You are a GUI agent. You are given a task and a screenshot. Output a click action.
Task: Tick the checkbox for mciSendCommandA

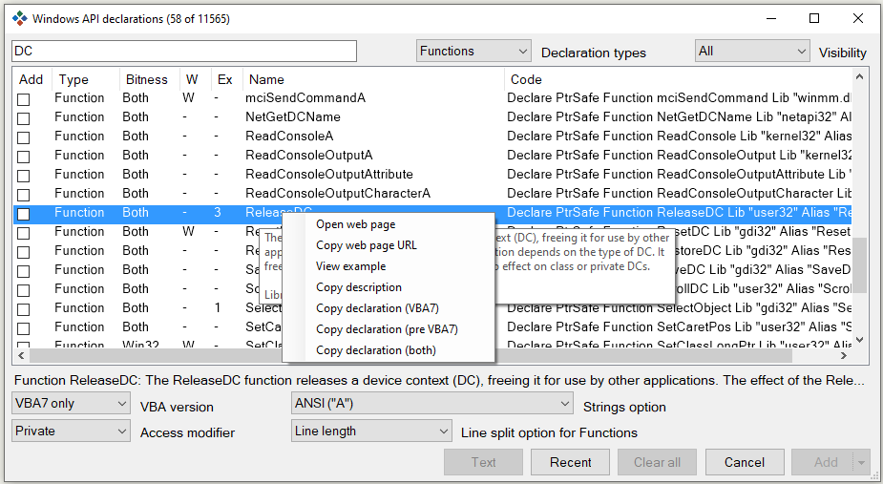coord(24,99)
